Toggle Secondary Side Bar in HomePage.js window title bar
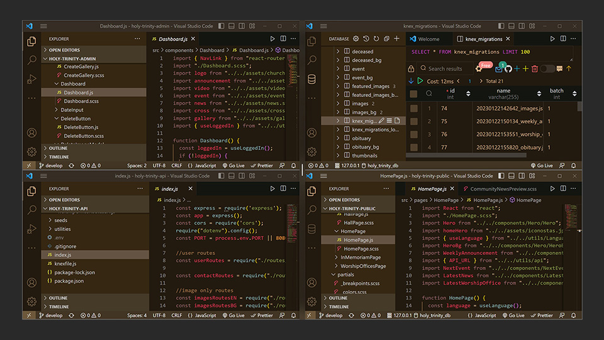The width and height of the screenshot is (604, 340). click(x=522, y=176)
